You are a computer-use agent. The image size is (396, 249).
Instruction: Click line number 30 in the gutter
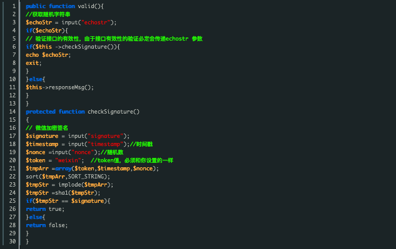click(13, 241)
